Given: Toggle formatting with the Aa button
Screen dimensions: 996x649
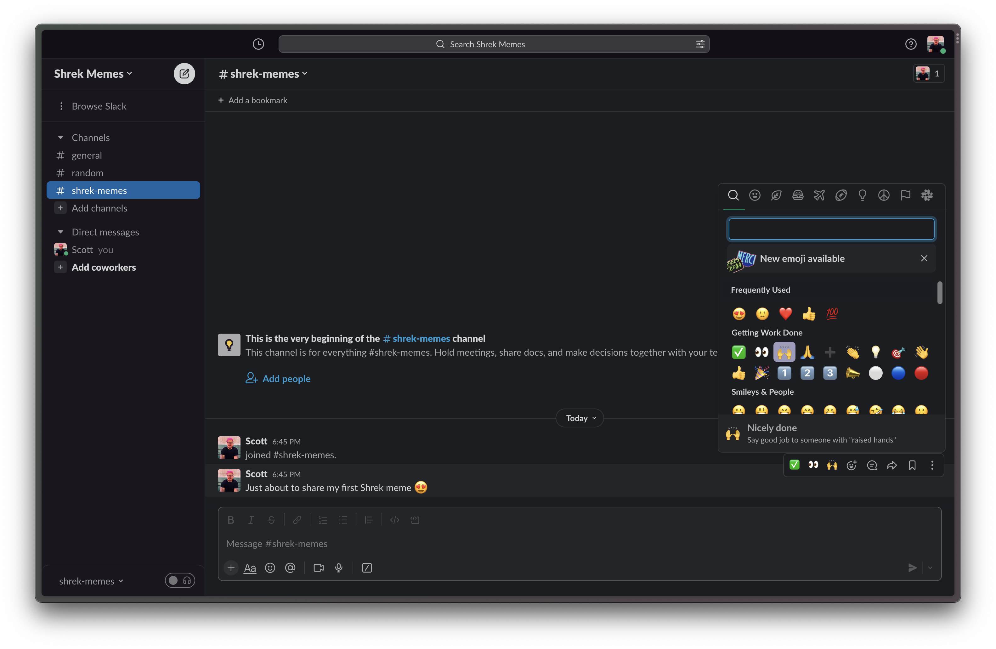Looking at the screenshot, I should (250, 568).
